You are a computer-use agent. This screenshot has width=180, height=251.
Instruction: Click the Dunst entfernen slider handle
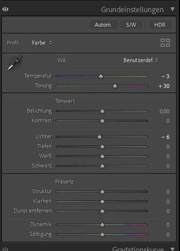point(102,211)
